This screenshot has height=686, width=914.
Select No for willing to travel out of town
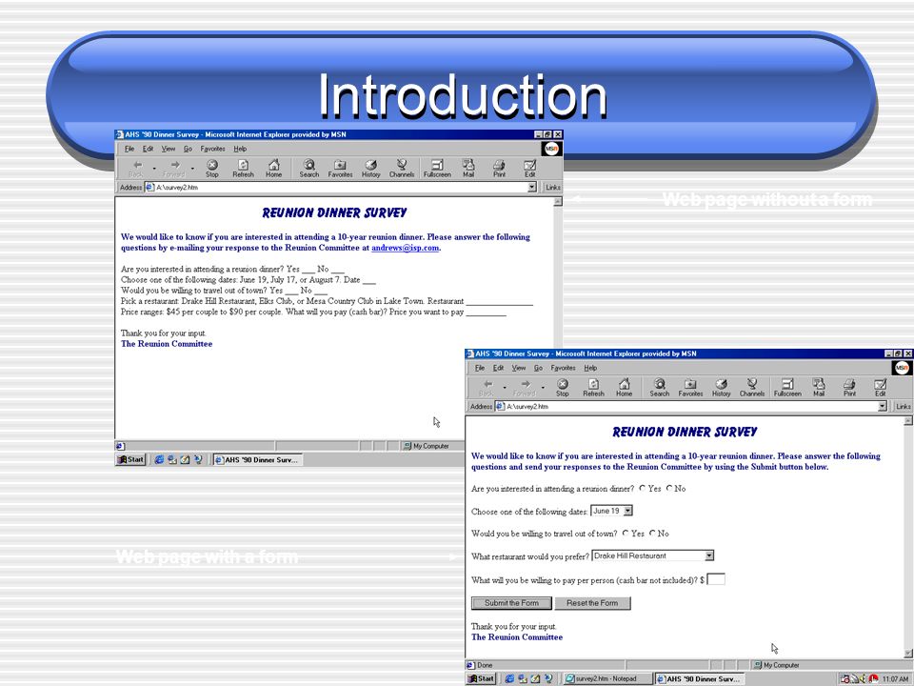(x=652, y=534)
